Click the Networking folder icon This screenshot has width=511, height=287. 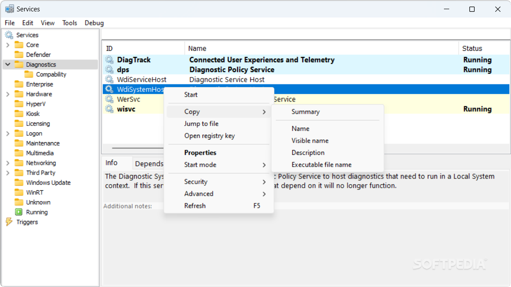click(x=19, y=163)
